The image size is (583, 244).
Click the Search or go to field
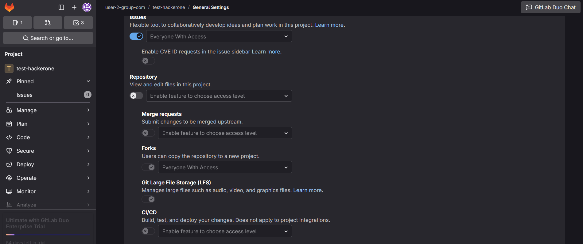48,38
